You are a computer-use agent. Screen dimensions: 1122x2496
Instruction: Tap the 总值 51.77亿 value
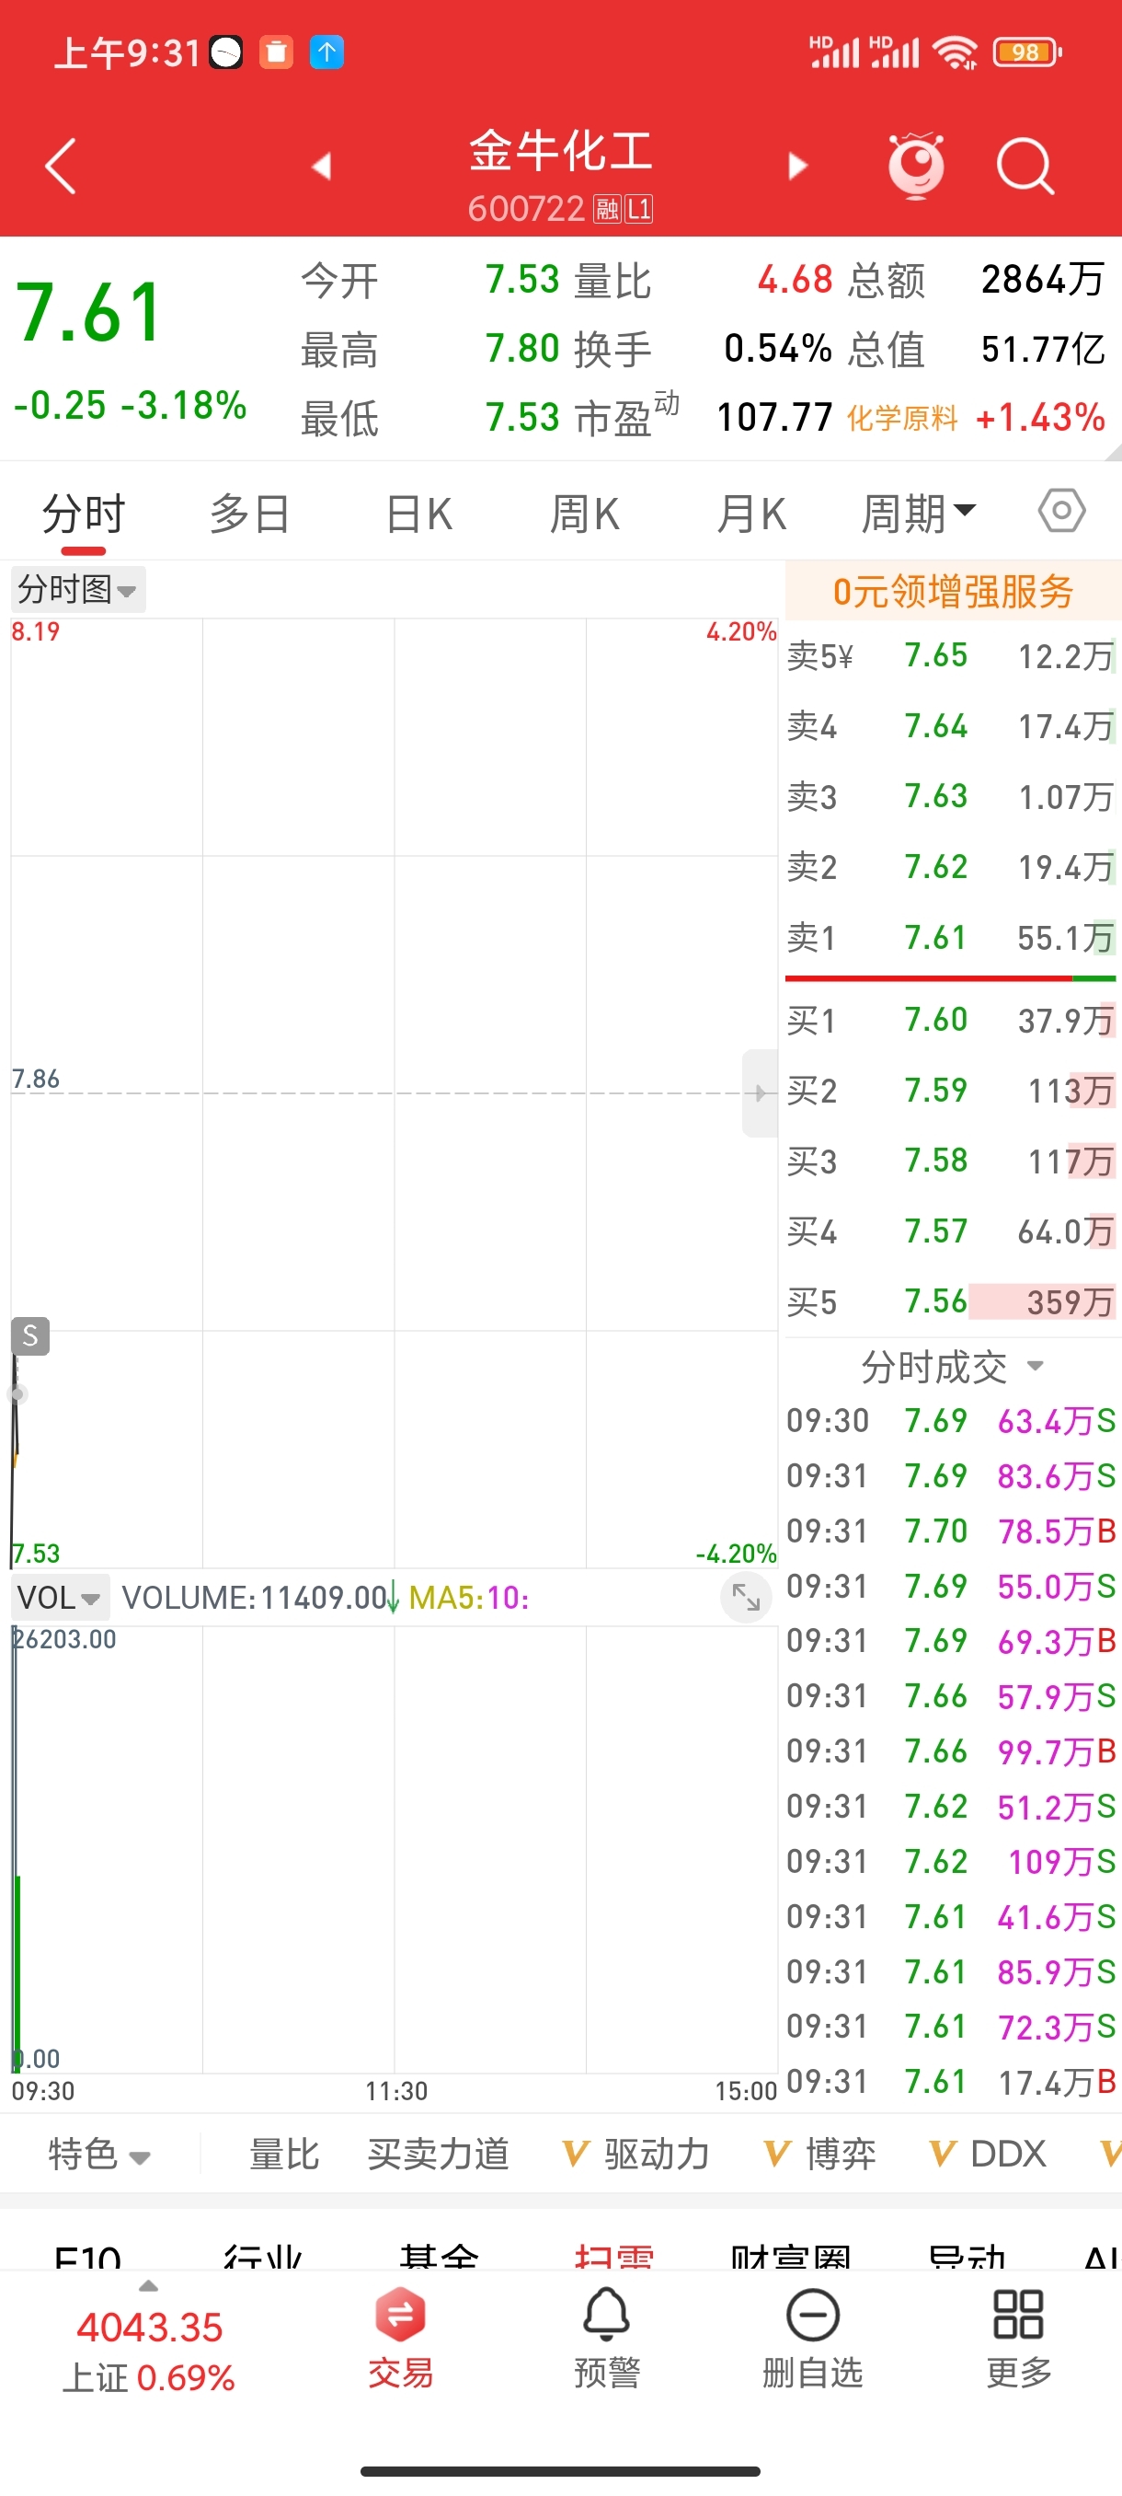pos(1043,349)
